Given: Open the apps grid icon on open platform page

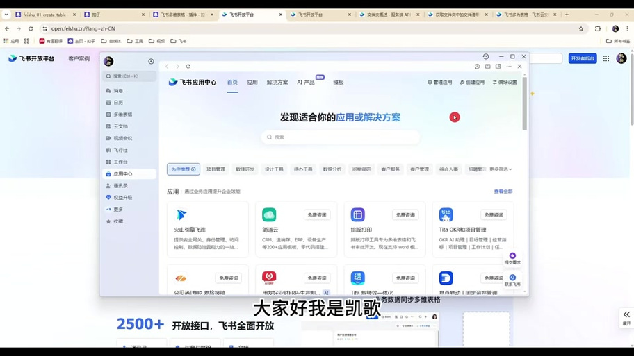Looking at the screenshot, I should click(606, 58).
